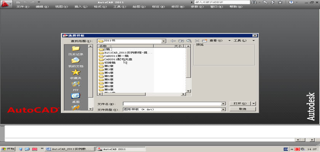The width and height of the screenshot is (320, 152).
Task: Expand the 查找范围 folder dropdown
Action: 163,41
